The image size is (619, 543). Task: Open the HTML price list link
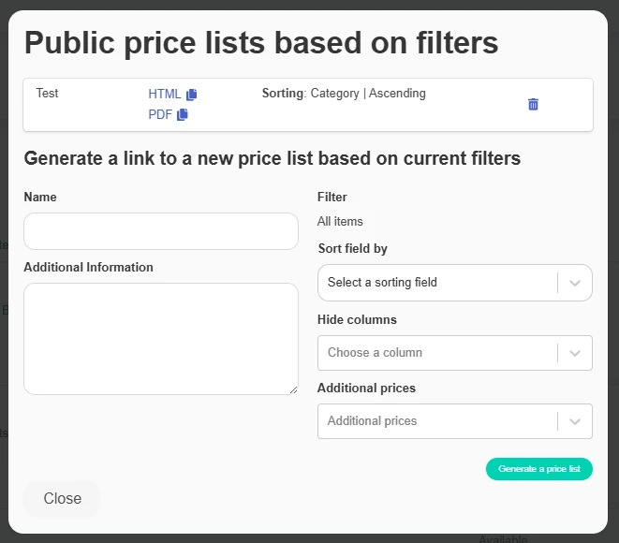click(x=164, y=94)
